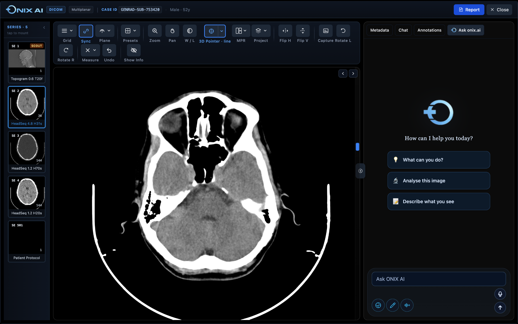518x324 pixels.
Task: Rotate the image right with Rotate R
Action: [x=66, y=50]
